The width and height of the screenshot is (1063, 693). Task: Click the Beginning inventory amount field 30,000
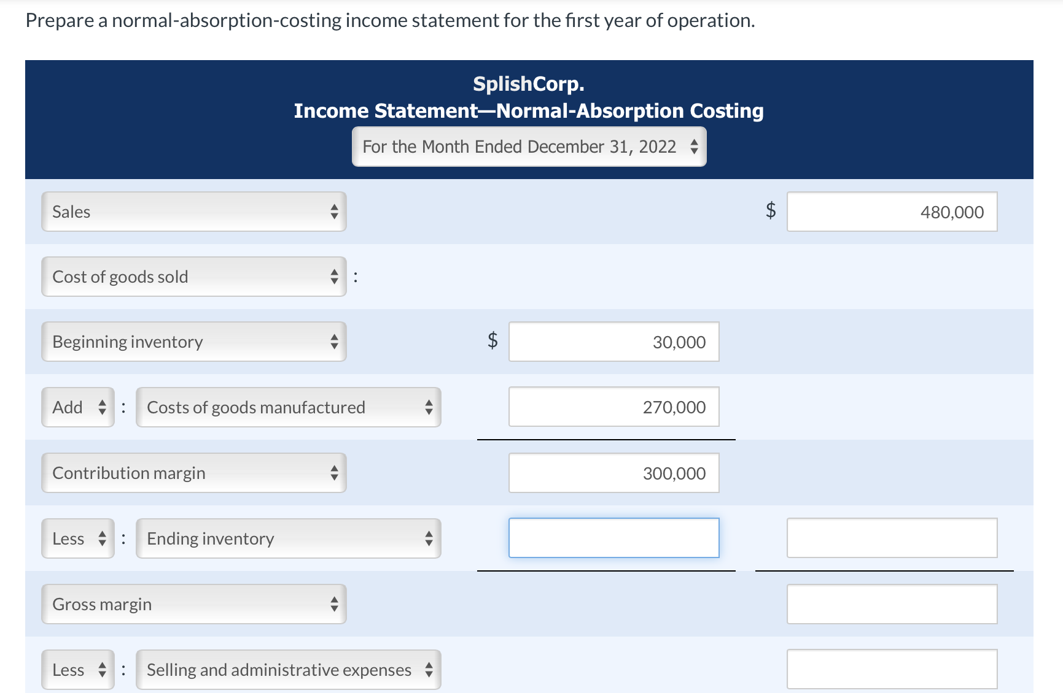[613, 342]
